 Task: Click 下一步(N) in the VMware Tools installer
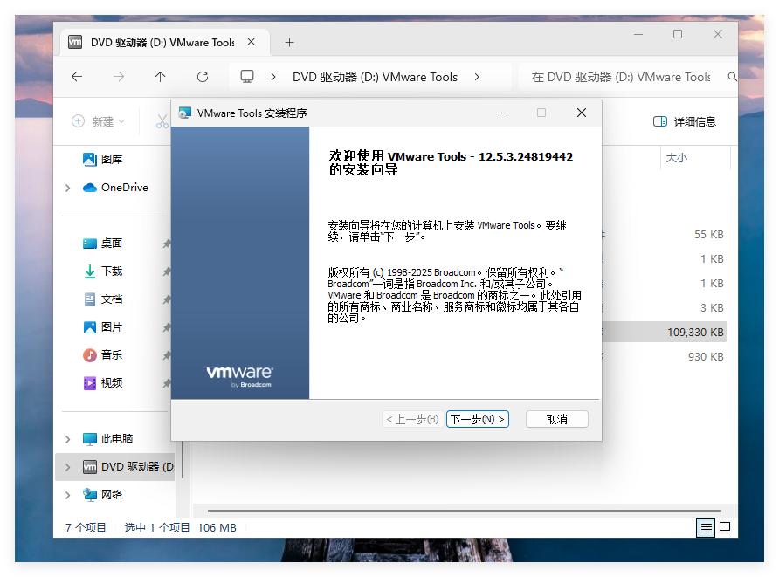[477, 419]
